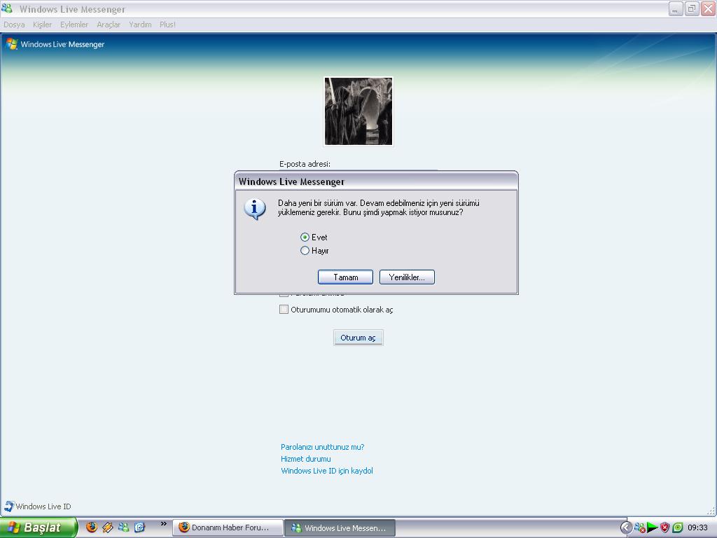Close the Messenger window
This screenshot has height=538, width=717.
click(708, 8)
